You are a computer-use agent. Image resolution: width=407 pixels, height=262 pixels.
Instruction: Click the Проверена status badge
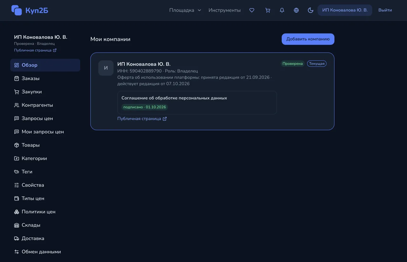pyautogui.click(x=293, y=64)
